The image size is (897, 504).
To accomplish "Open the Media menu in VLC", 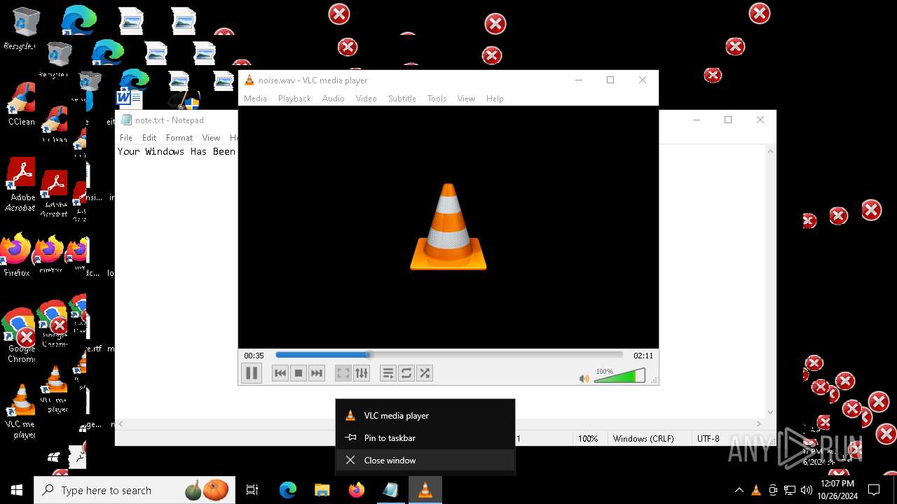I will click(x=255, y=99).
